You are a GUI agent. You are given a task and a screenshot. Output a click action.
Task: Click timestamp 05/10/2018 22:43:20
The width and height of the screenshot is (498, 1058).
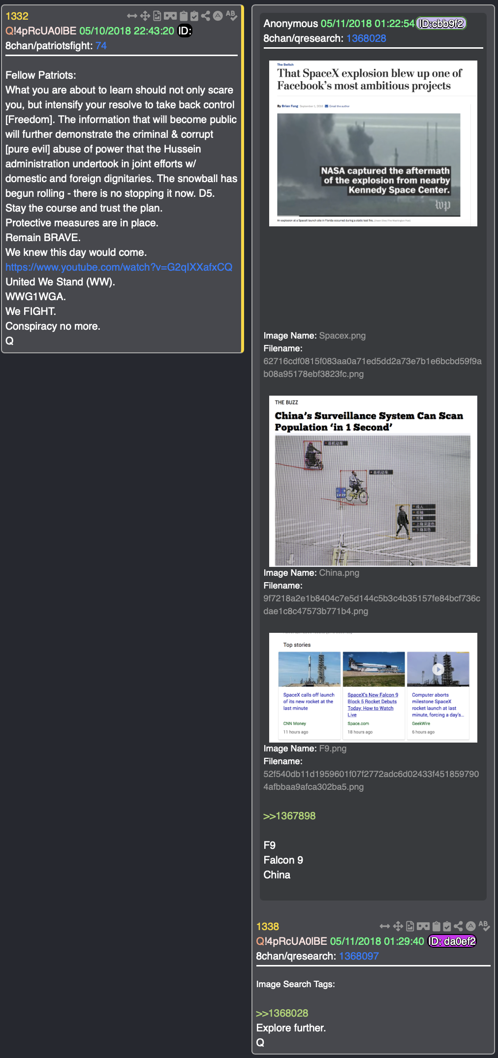(x=127, y=31)
